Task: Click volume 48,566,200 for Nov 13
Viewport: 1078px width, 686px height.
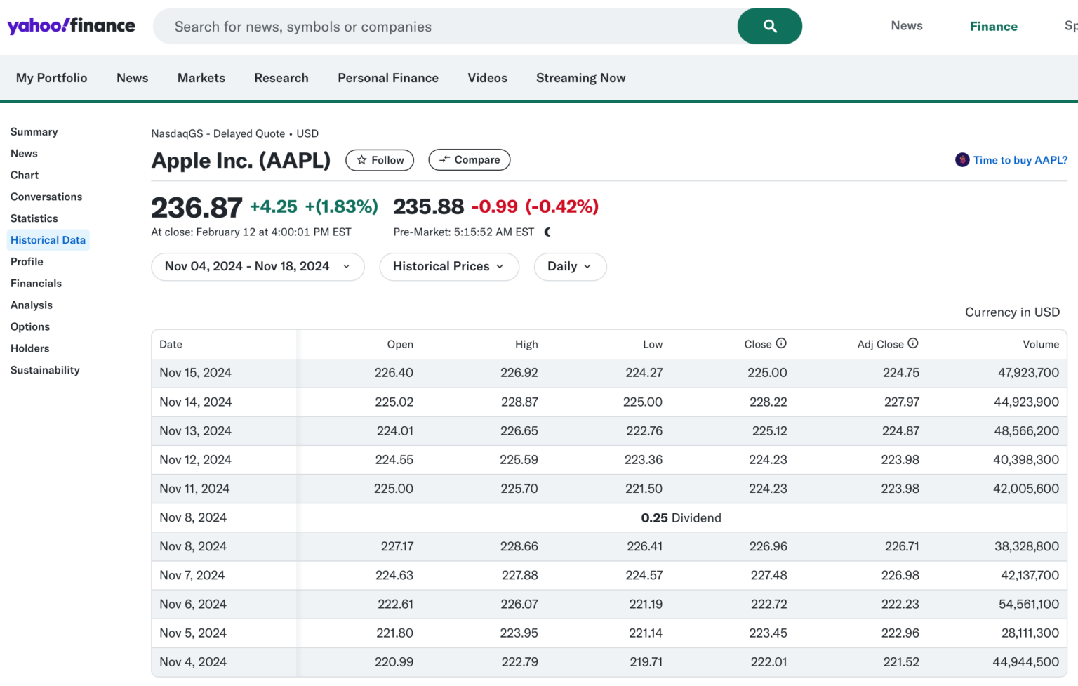Action: click(x=1027, y=431)
